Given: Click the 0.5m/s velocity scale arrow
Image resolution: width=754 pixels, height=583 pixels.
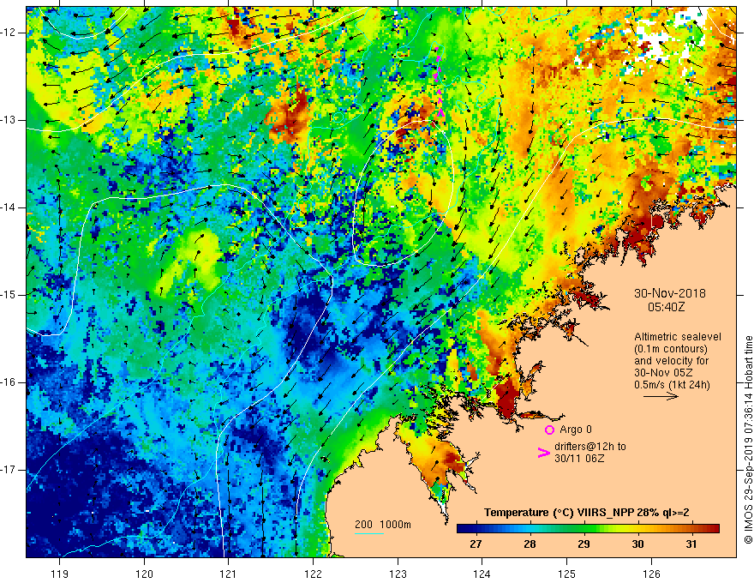Looking at the screenshot, I should (661, 396).
